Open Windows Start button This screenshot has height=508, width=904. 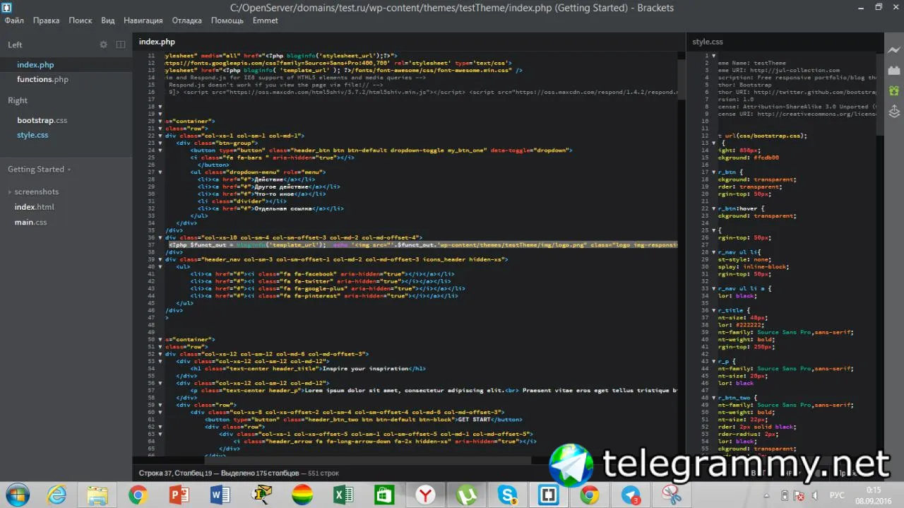pos(18,495)
